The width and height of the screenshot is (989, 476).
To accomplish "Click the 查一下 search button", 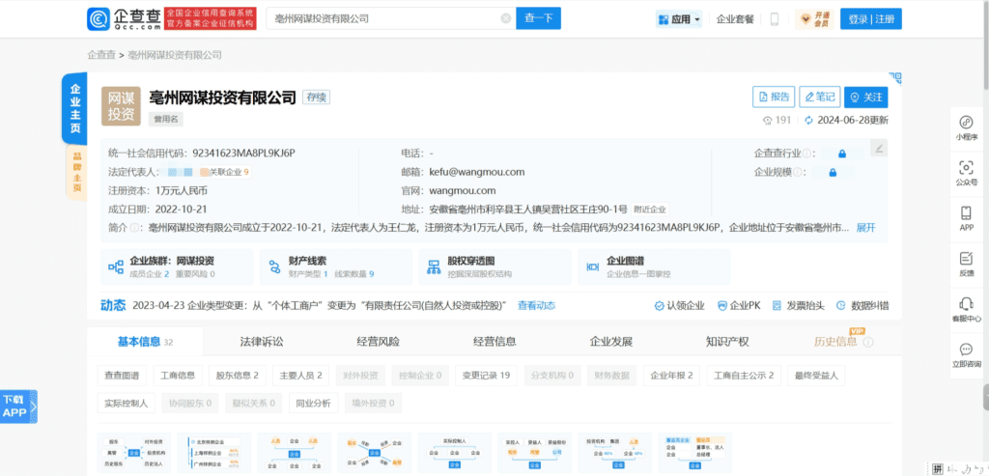I will 538,19.
